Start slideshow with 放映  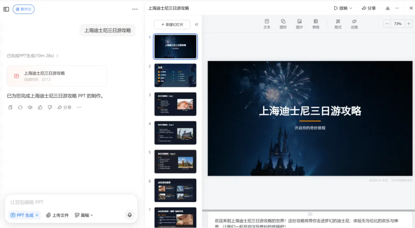(340, 8)
